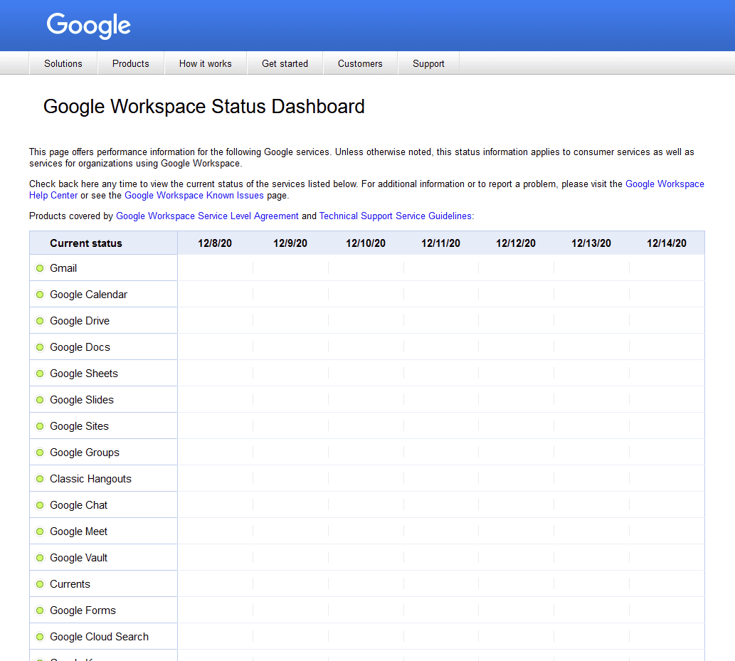Click the 12/14/20 date column header

[x=667, y=243]
